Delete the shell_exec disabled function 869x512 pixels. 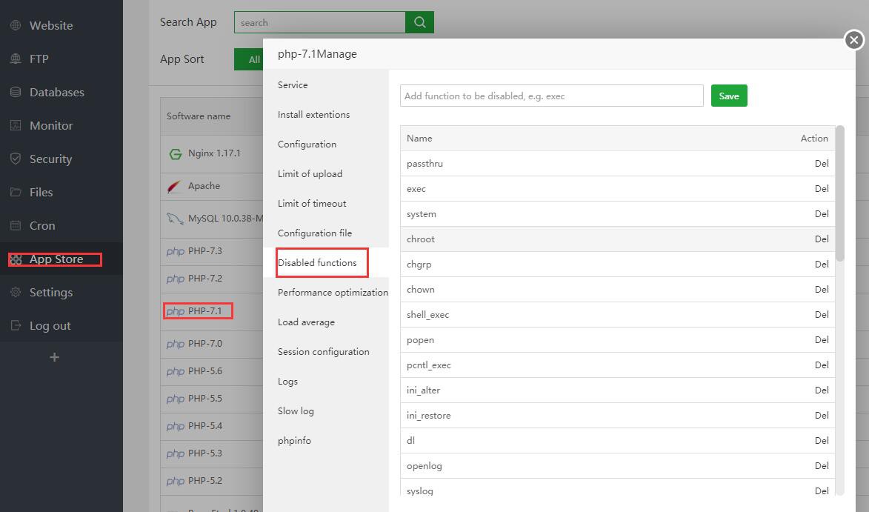821,315
